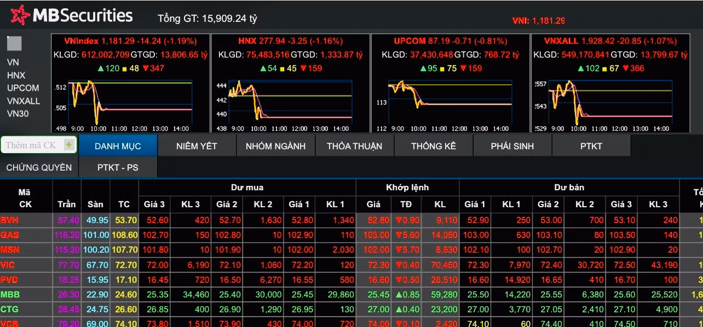
Task: Click the Dư mua header
Action: pos(247,188)
